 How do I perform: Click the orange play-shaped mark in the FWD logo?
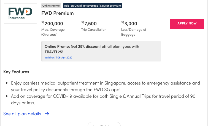pyautogui.click(x=27, y=12)
